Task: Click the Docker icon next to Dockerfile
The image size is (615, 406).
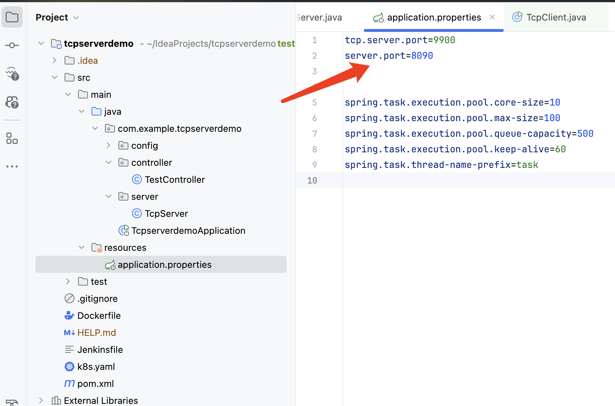Action: pyautogui.click(x=69, y=316)
